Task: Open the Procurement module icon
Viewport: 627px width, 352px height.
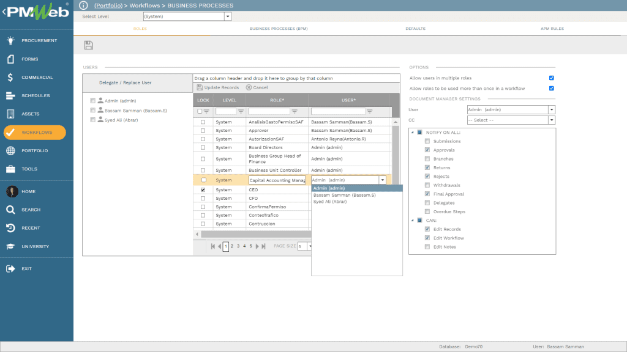Action: coord(11,40)
